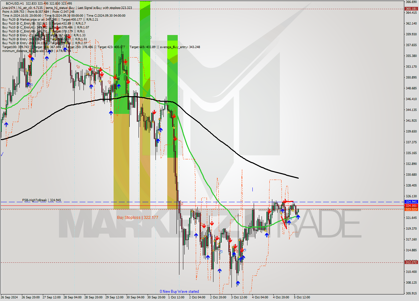The image size is (419, 301).
Task: Click the 319.370 price axis value
Action: click(411, 229)
